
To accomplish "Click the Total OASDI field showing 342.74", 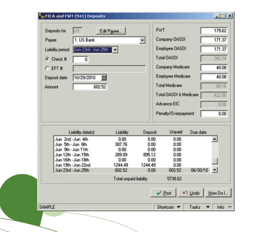I will tap(214, 59).
